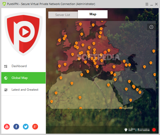Select the red highlighted server pin on map

pyautogui.click(x=105, y=52)
